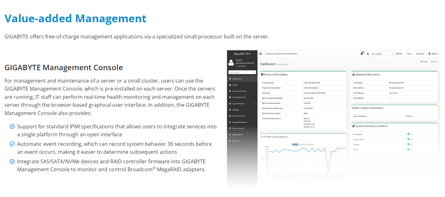Click the checkmark bullet beside Automatic event recording
Screen dimensions: 445x197
pyautogui.click(x=12, y=144)
